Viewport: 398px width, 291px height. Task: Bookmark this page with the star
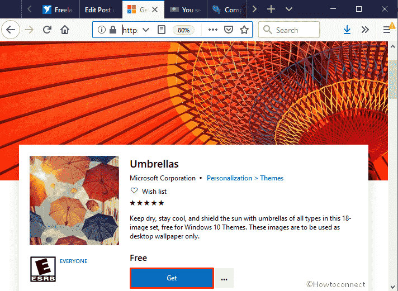point(244,30)
